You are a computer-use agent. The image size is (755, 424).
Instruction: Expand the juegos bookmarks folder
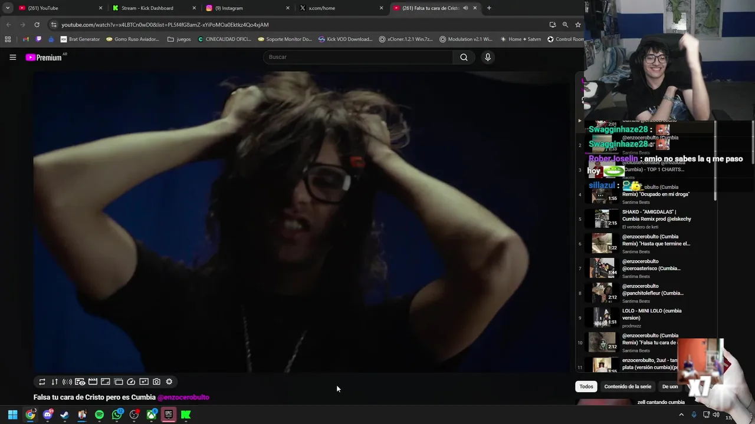[179, 39]
